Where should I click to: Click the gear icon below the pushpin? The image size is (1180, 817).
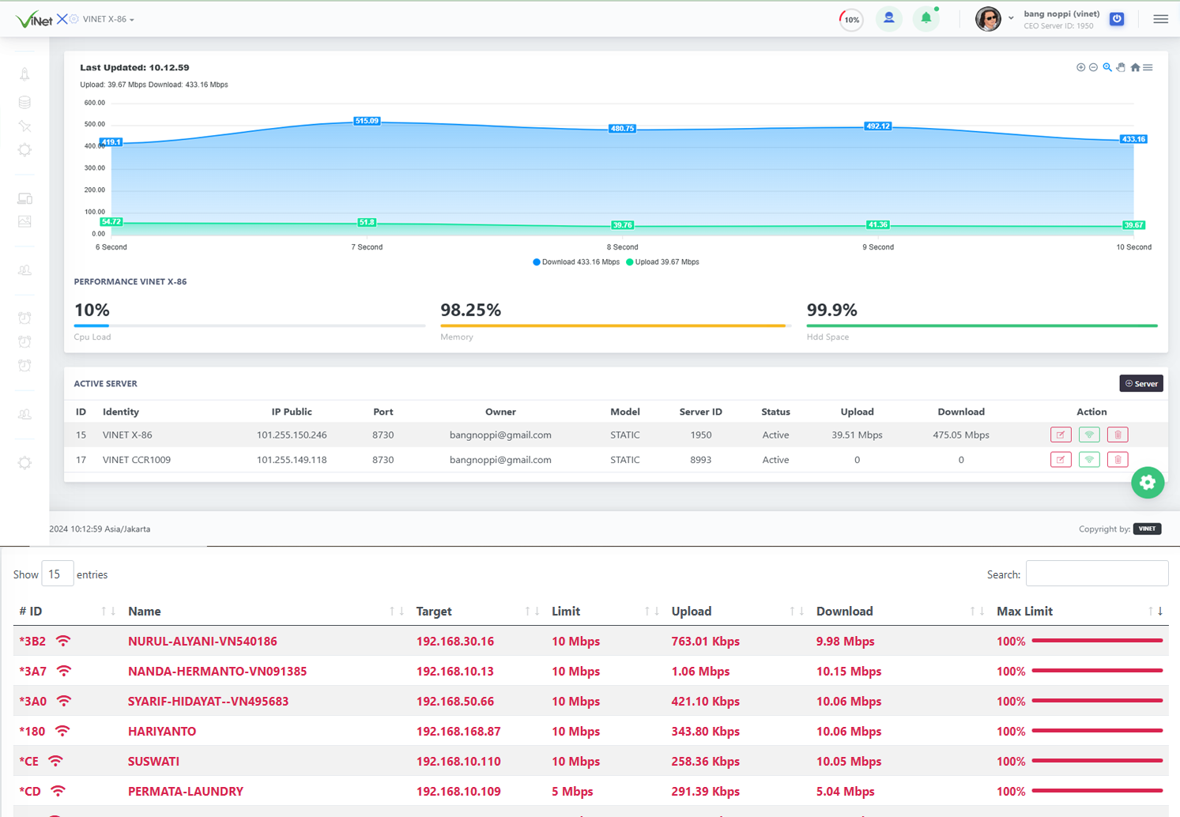click(25, 149)
